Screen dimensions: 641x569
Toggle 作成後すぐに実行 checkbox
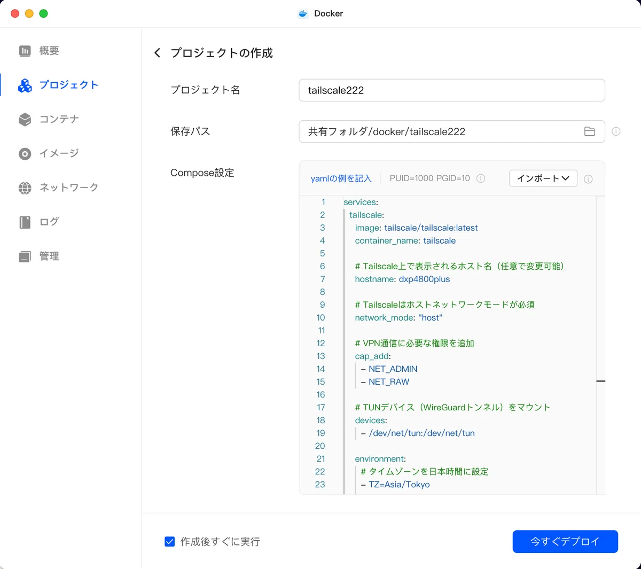(170, 542)
